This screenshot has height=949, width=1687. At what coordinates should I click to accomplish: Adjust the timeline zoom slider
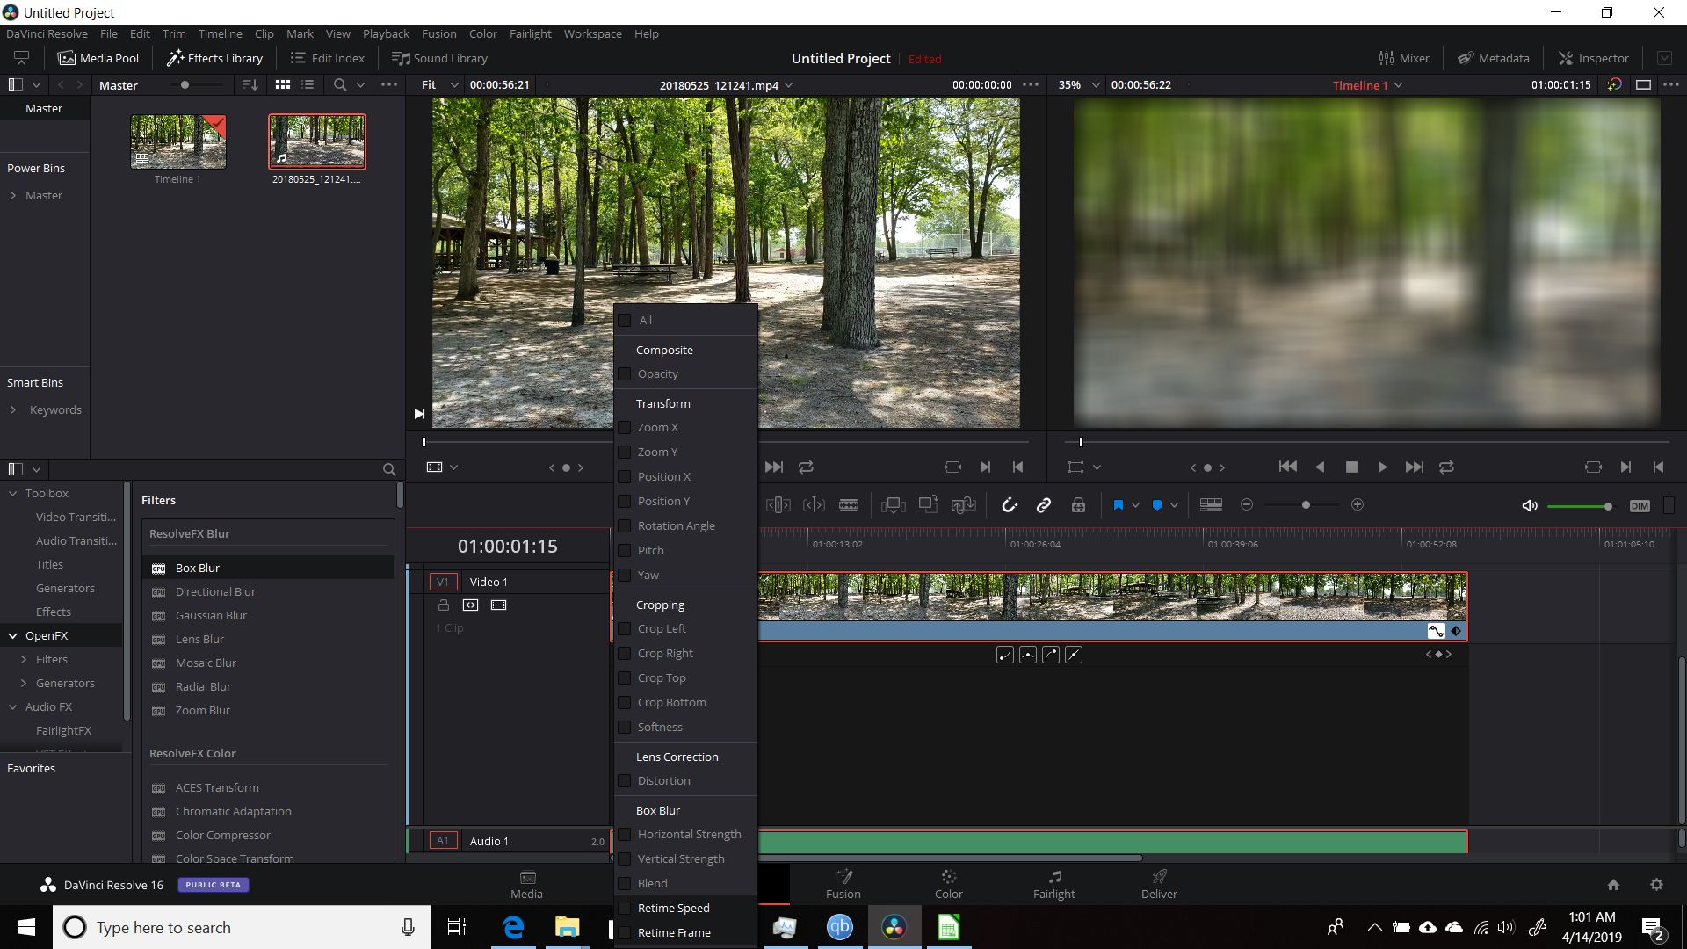(x=1306, y=504)
